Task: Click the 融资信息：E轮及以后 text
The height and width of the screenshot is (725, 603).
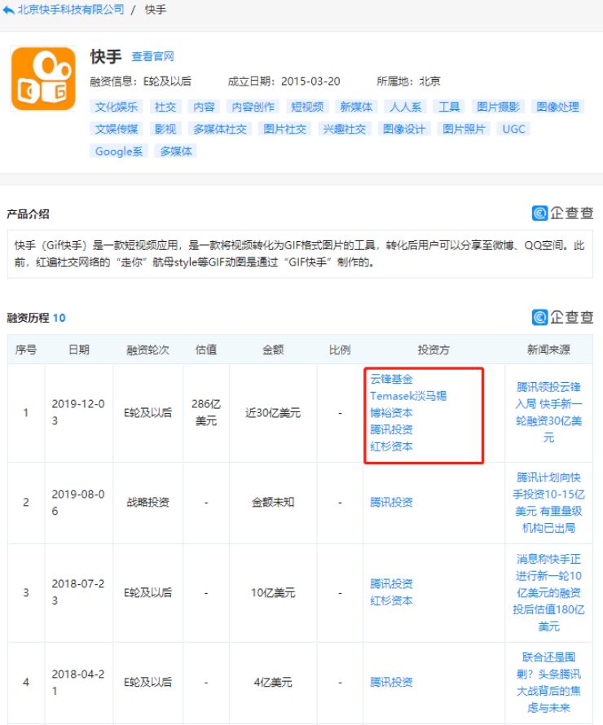Action: [141, 81]
